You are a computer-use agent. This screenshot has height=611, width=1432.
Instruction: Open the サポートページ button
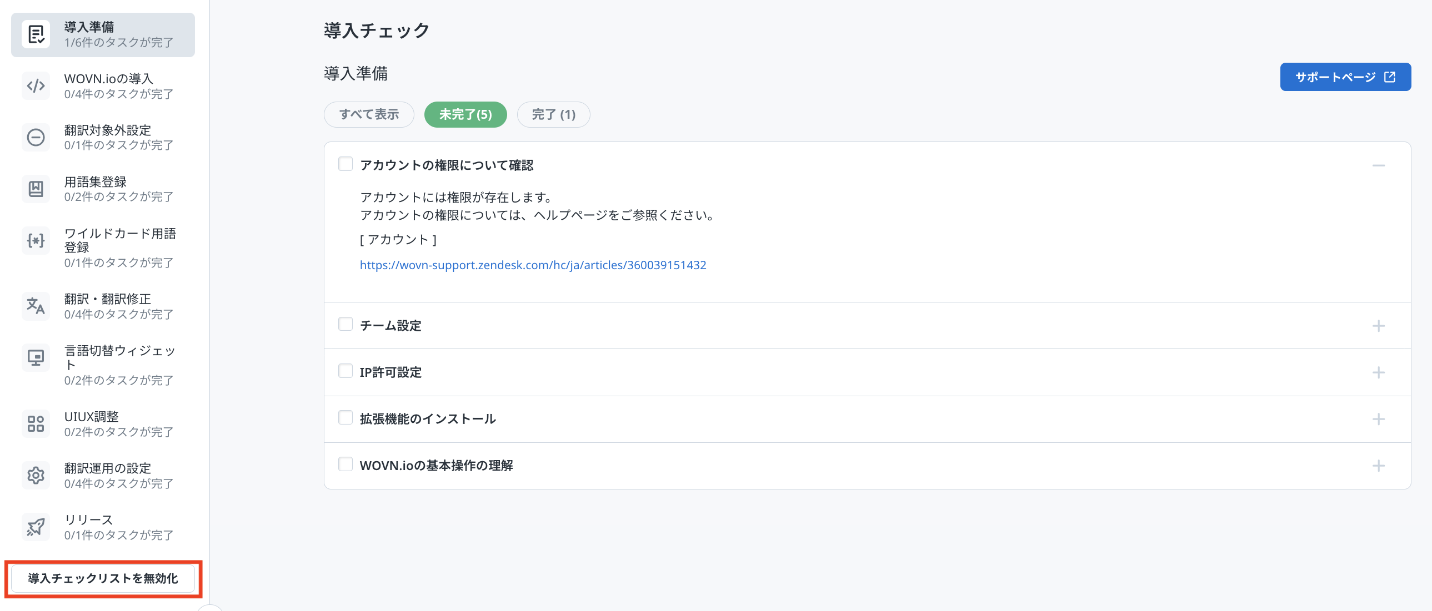(x=1345, y=77)
